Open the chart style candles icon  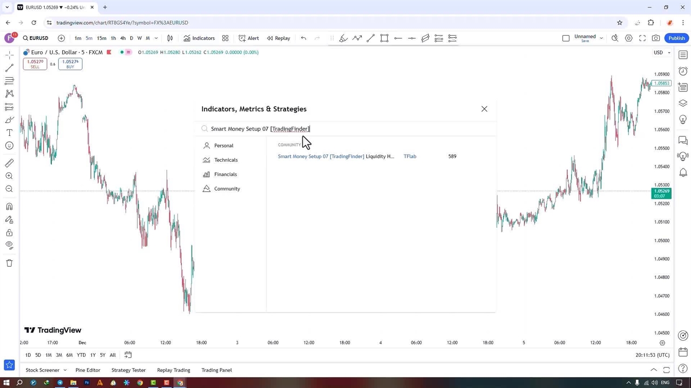pos(170,38)
